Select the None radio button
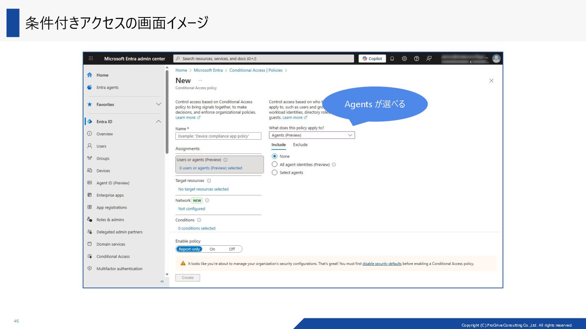The width and height of the screenshot is (586, 329). [274, 156]
